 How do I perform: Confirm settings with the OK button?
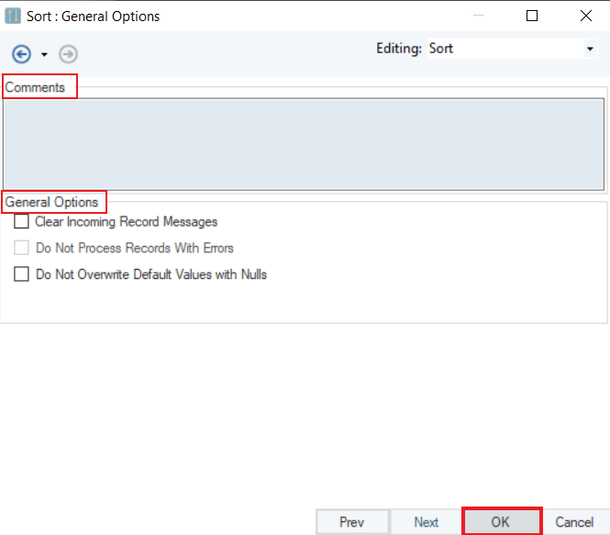(502, 521)
